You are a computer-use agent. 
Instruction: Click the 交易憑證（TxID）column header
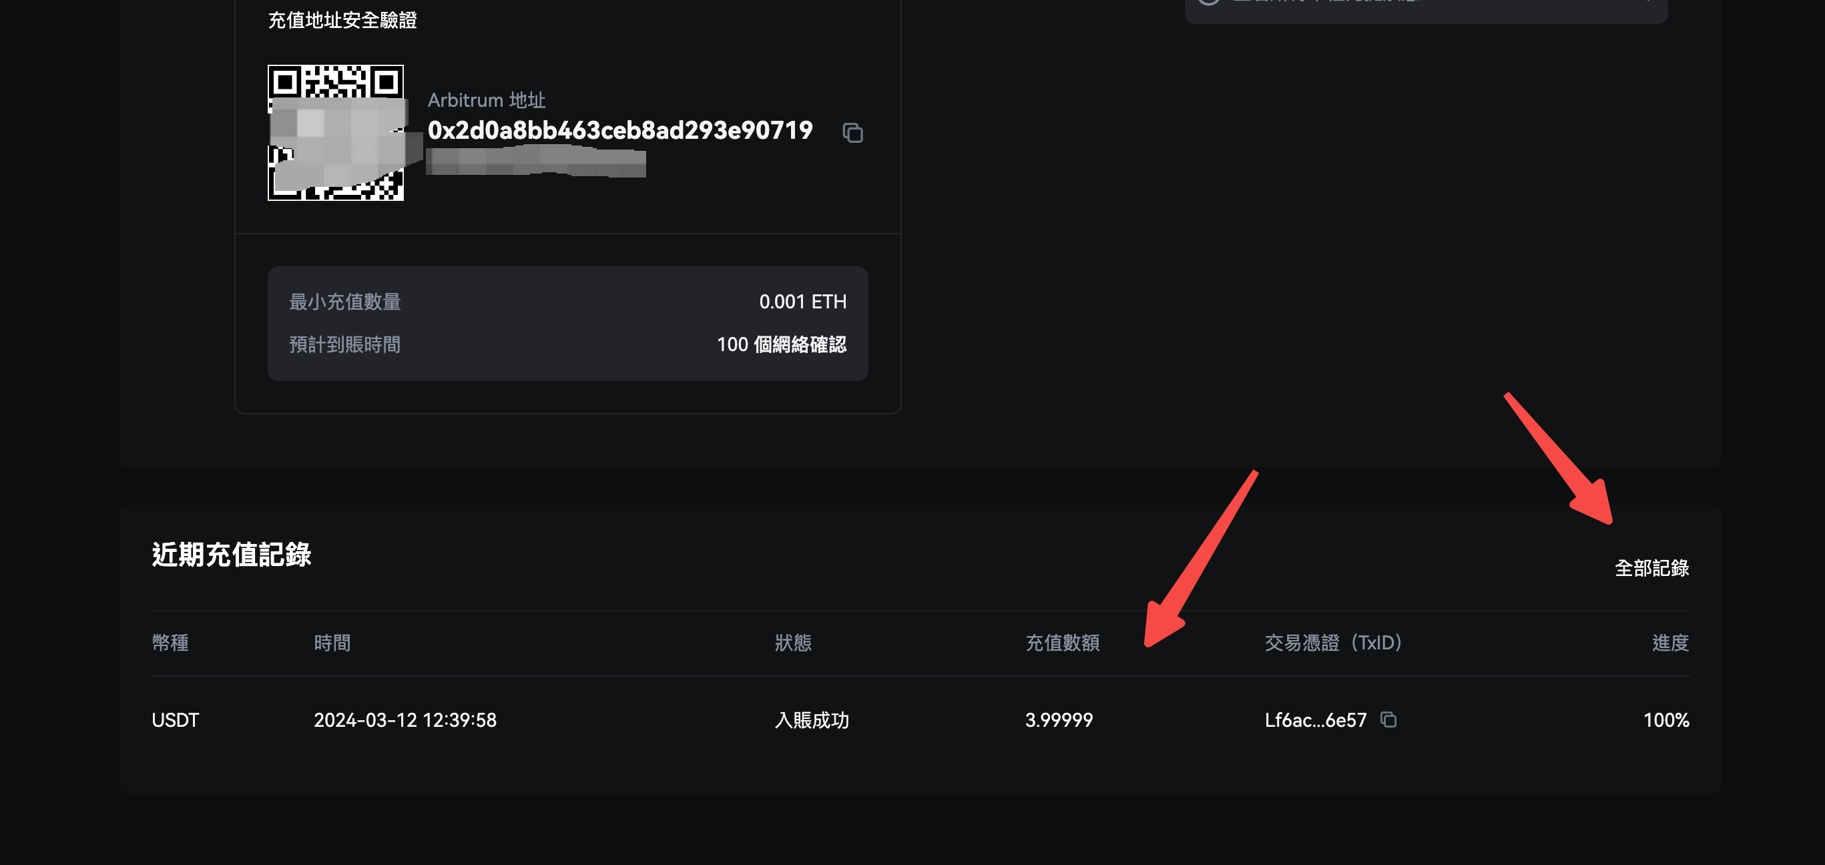[1333, 643]
